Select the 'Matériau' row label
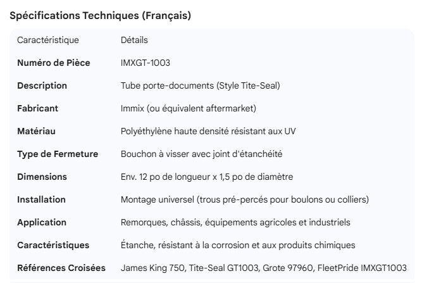422x283 pixels. [37, 131]
